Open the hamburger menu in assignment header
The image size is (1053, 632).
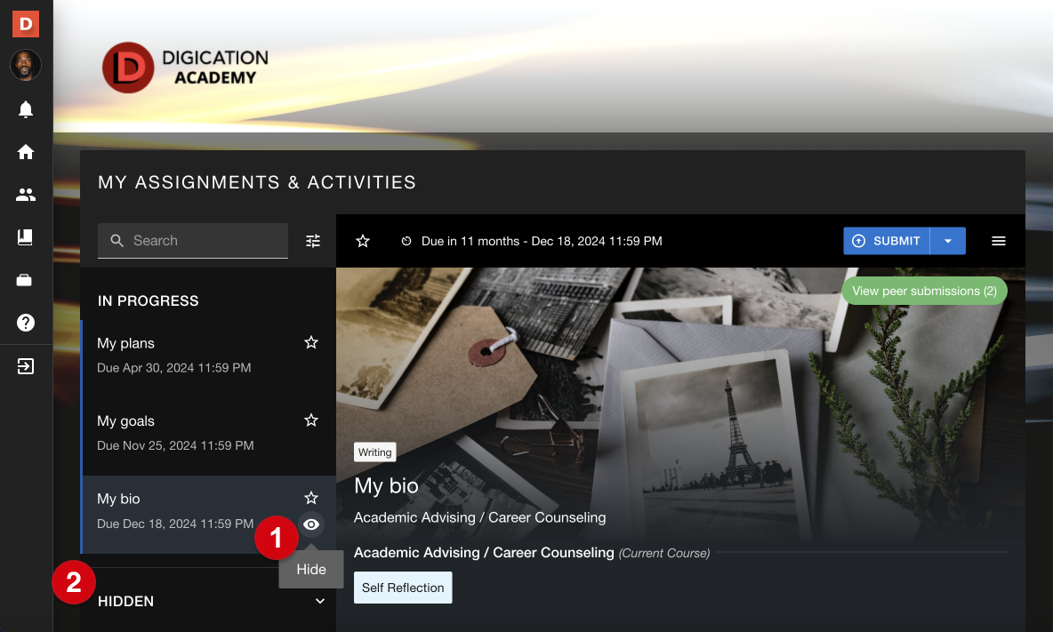click(x=999, y=241)
